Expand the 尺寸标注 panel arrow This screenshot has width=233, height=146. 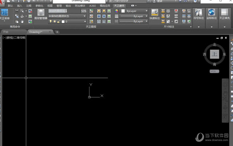click(x=191, y=27)
